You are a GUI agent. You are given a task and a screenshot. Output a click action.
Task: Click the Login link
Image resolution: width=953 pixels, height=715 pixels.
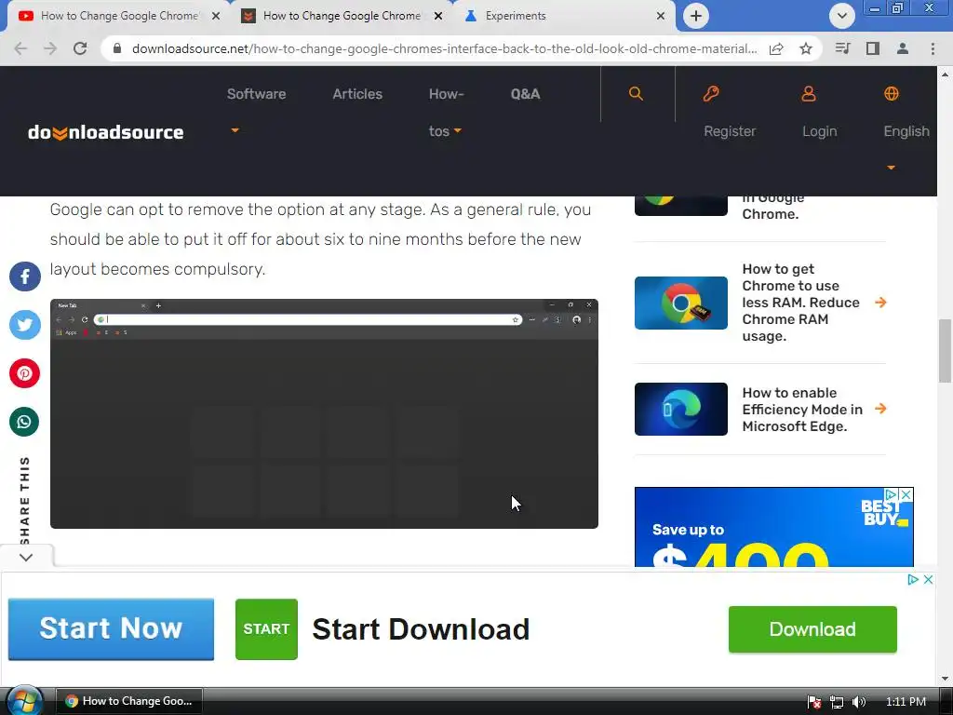[x=819, y=131]
